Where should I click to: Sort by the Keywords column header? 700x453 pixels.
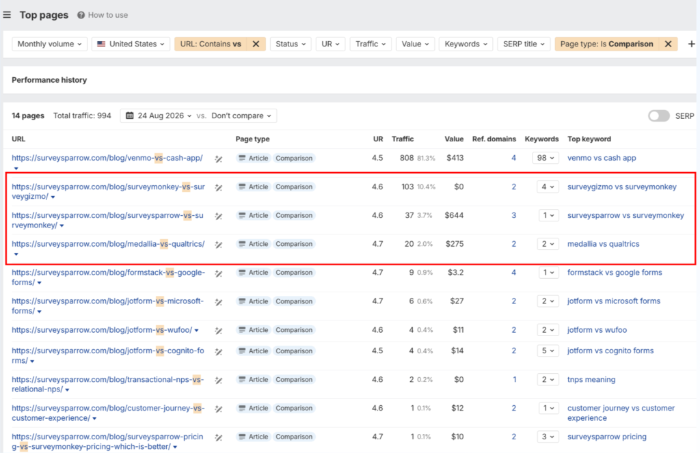(541, 139)
